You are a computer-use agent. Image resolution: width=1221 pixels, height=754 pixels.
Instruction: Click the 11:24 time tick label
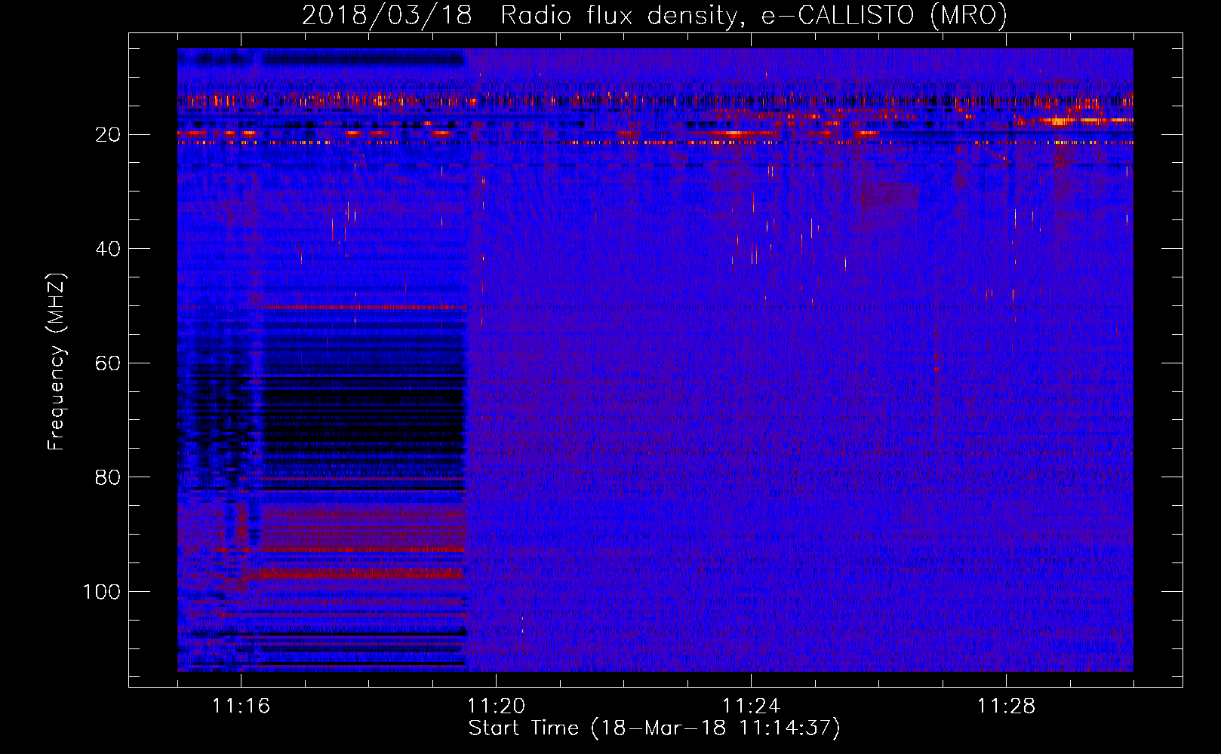pyautogui.click(x=751, y=706)
